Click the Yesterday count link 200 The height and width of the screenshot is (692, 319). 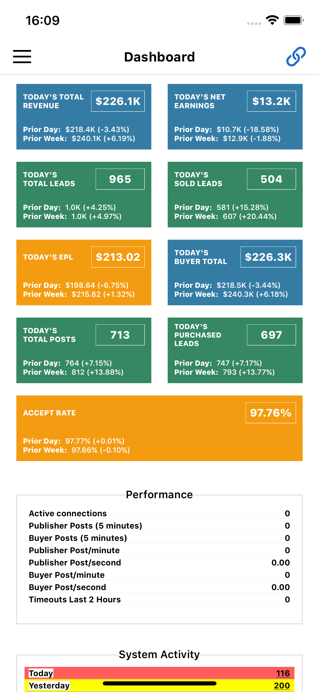click(x=282, y=685)
